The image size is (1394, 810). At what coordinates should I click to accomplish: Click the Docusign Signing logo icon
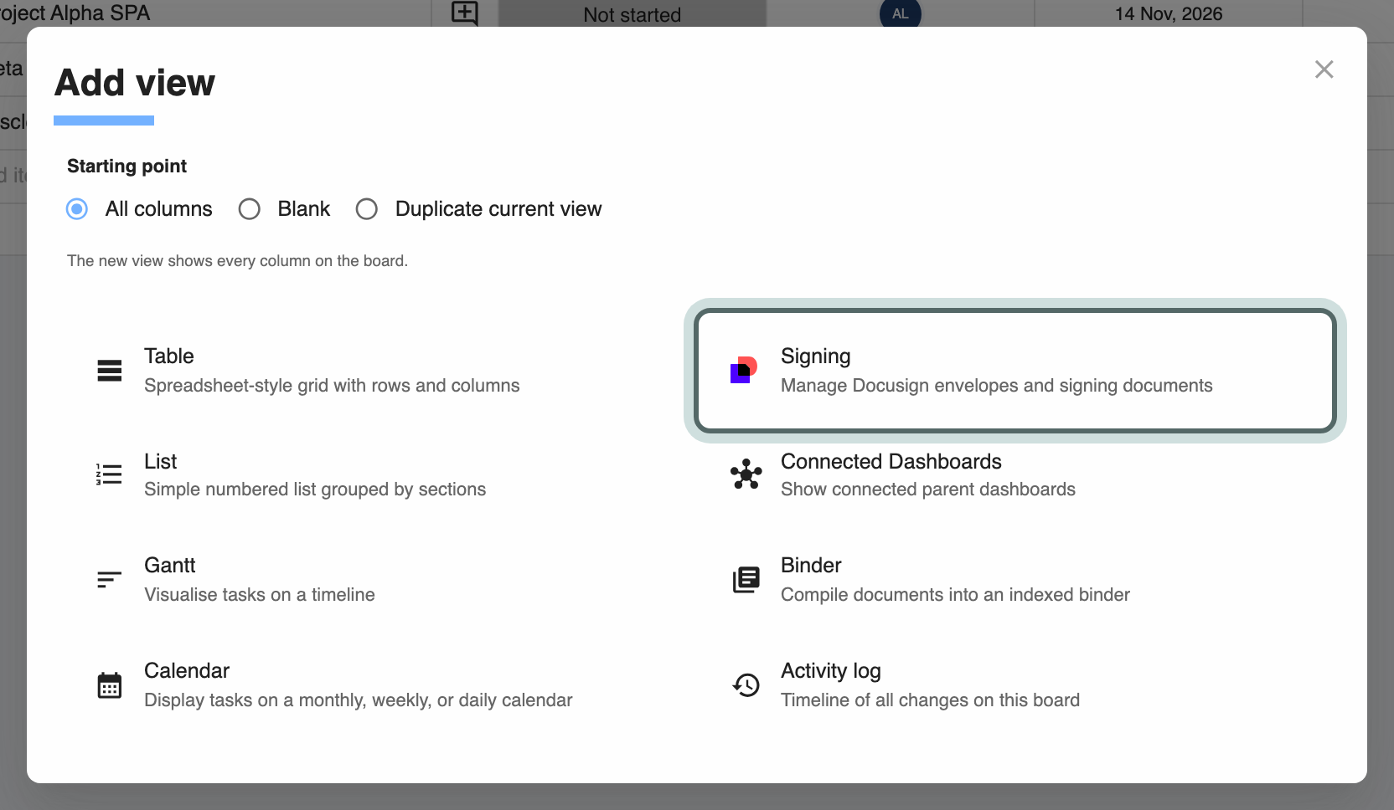pyautogui.click(x=744, y=370)
